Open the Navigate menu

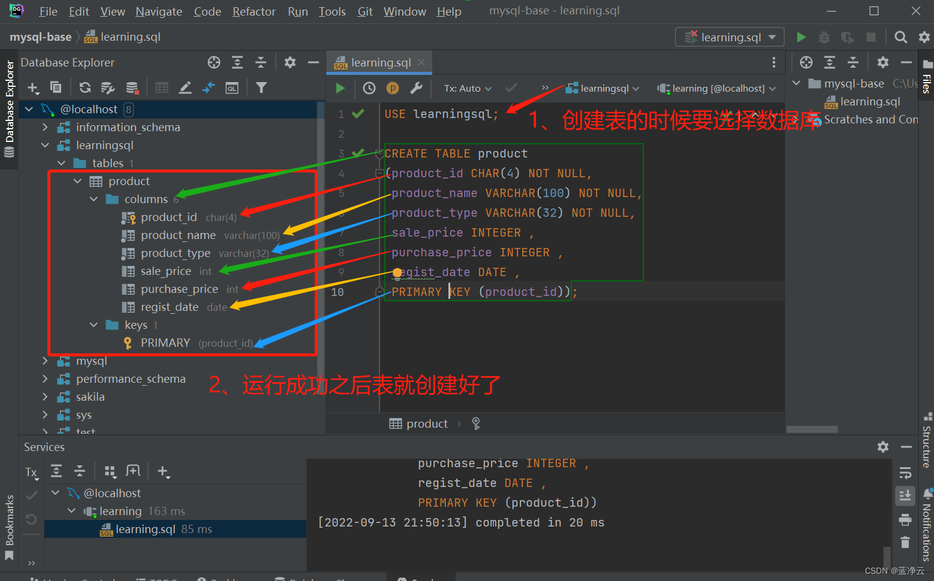click(x=159, y=11)
